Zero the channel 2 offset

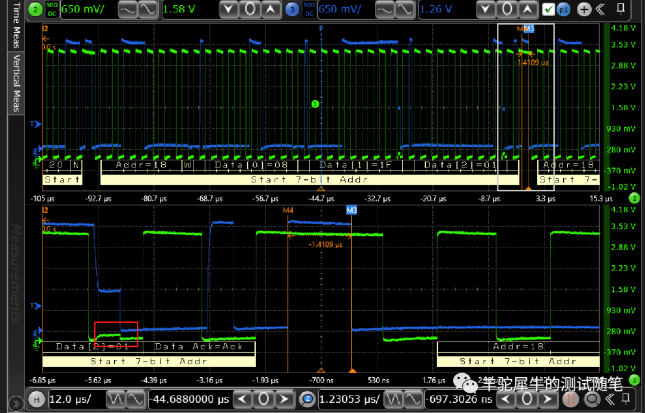click(x=251, y=9)
